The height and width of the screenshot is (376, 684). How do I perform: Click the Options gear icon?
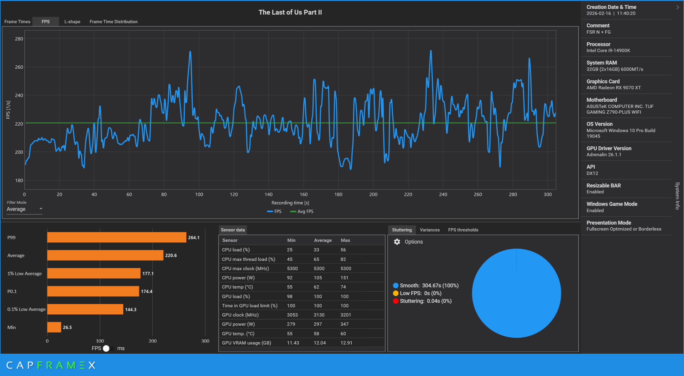[397, 242]
